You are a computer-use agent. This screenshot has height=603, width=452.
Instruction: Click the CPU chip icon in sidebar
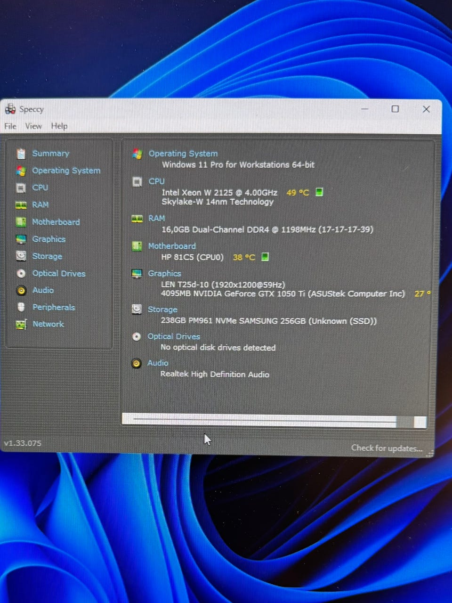point(21,188)
